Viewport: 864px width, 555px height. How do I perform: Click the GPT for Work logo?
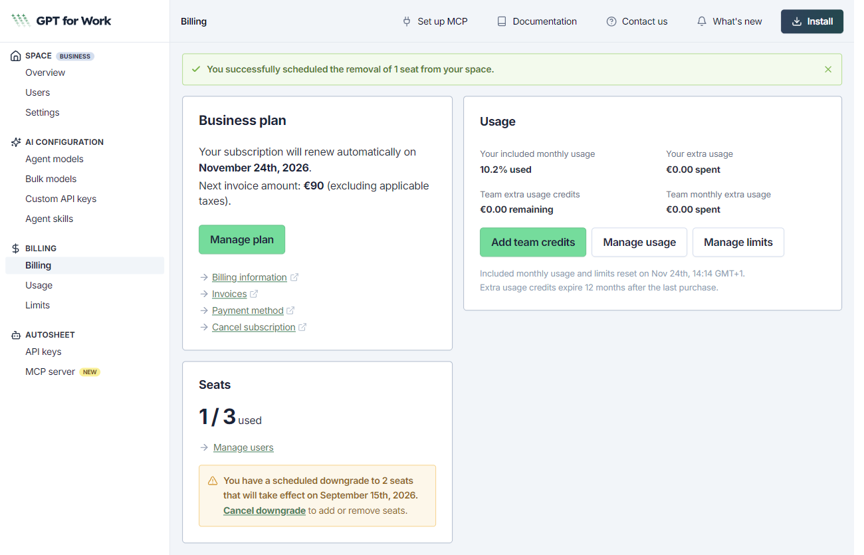click(61, 21)
